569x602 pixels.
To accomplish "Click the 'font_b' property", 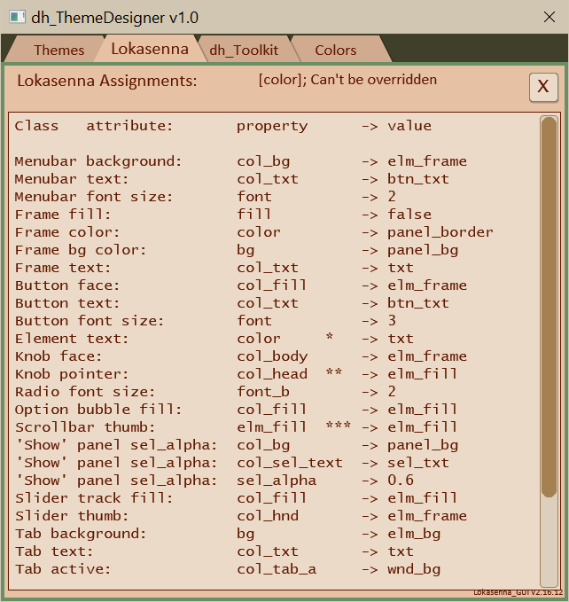I will 263,392.
